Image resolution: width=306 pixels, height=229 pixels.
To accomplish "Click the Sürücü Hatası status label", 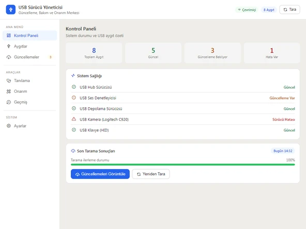I will [284, 119].
